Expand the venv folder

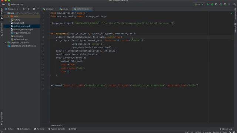pyautogui.click(x=8, y=16)
